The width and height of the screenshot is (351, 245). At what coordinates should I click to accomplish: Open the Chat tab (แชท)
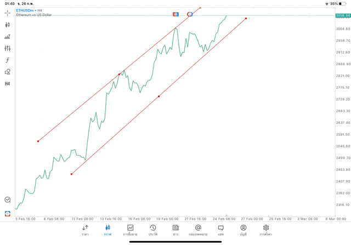[x=220, y=230]
